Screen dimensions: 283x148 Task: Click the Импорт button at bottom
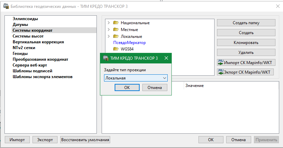[x=17, y=140]
